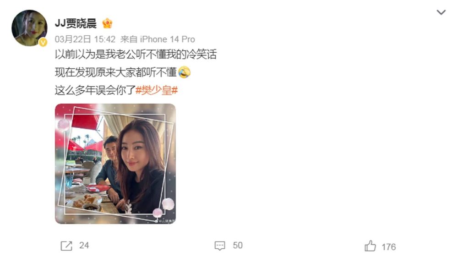Click the 来自 iPhone 14 Pro source
458x257 pixels.
(158, 39)
